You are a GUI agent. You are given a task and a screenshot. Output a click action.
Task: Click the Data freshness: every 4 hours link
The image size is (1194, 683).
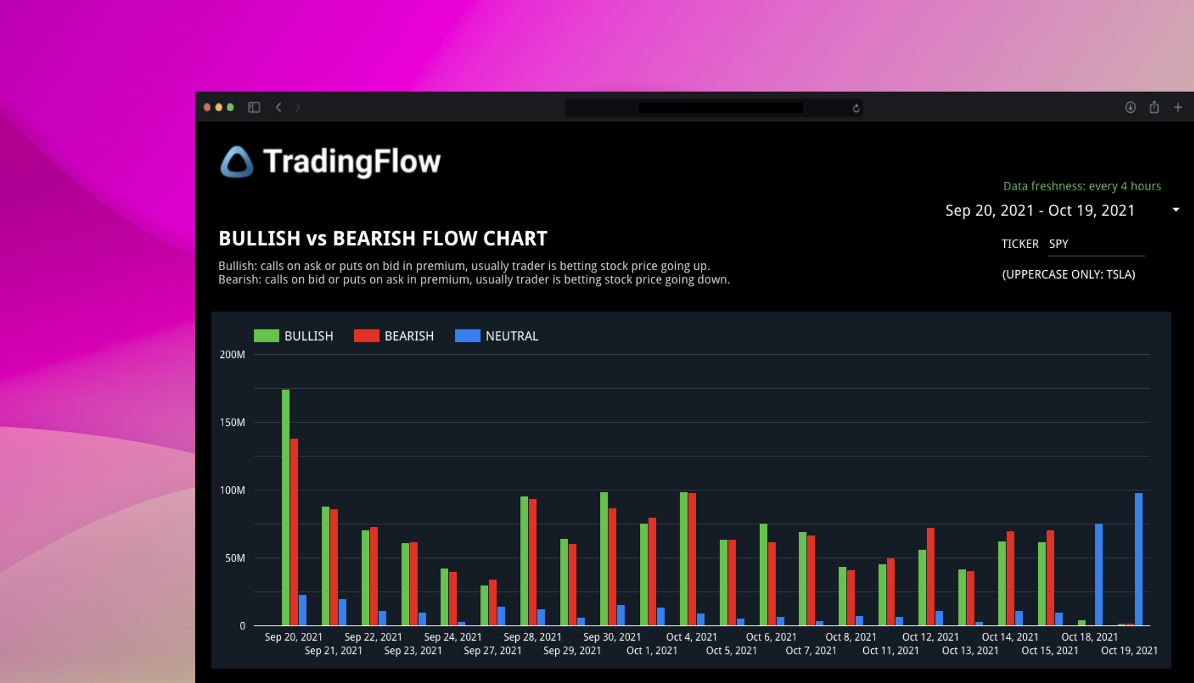tap(1082, 186)
